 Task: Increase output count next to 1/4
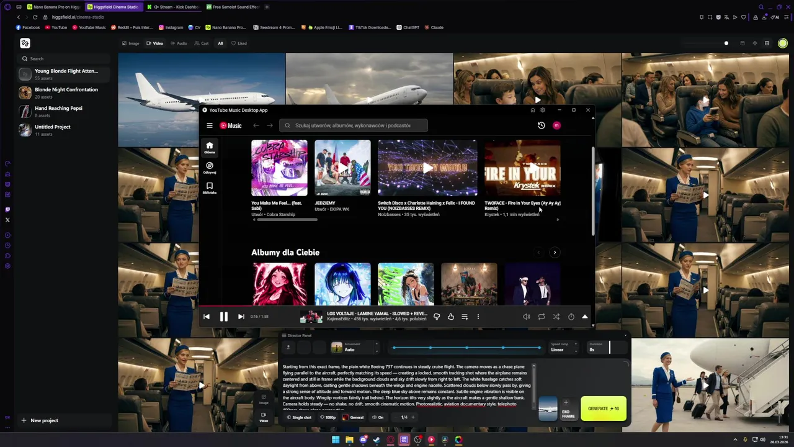[x=413, y=417]
